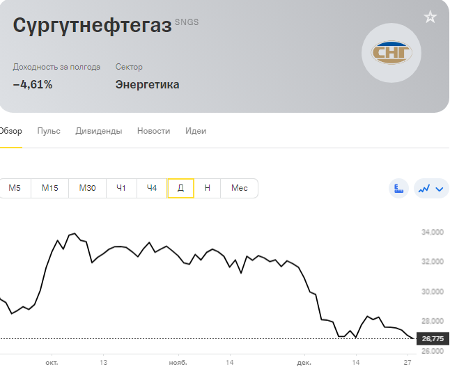The height and width of the screenshot is (369, 450).
Task: Select the М5 timeframe
Action: 15,188
